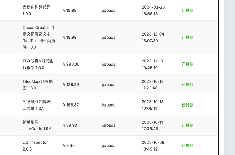Select the ¥139.26 price value
Viewport: 235px width, 155px height.
71,85
